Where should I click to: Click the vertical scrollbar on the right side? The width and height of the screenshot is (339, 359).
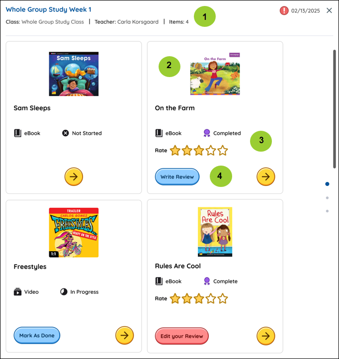pyautogui.click(x=335, y=109)
